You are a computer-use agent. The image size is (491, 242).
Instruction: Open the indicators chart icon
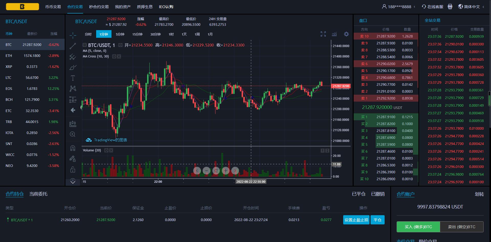point(334,34)
